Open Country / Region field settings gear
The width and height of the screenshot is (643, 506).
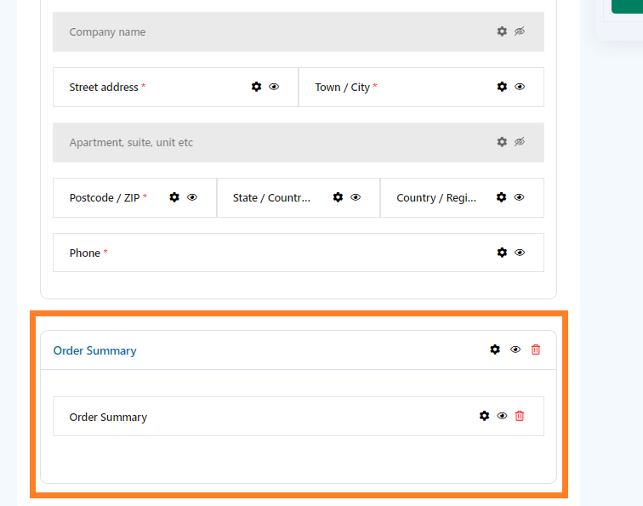501,197
